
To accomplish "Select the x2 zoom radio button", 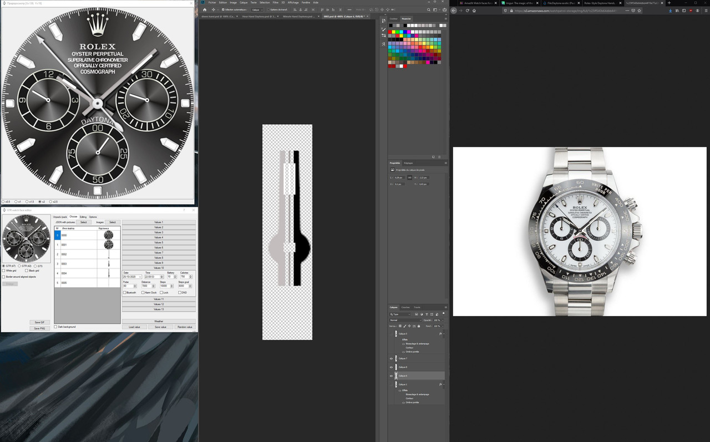I will click(39, 201).
